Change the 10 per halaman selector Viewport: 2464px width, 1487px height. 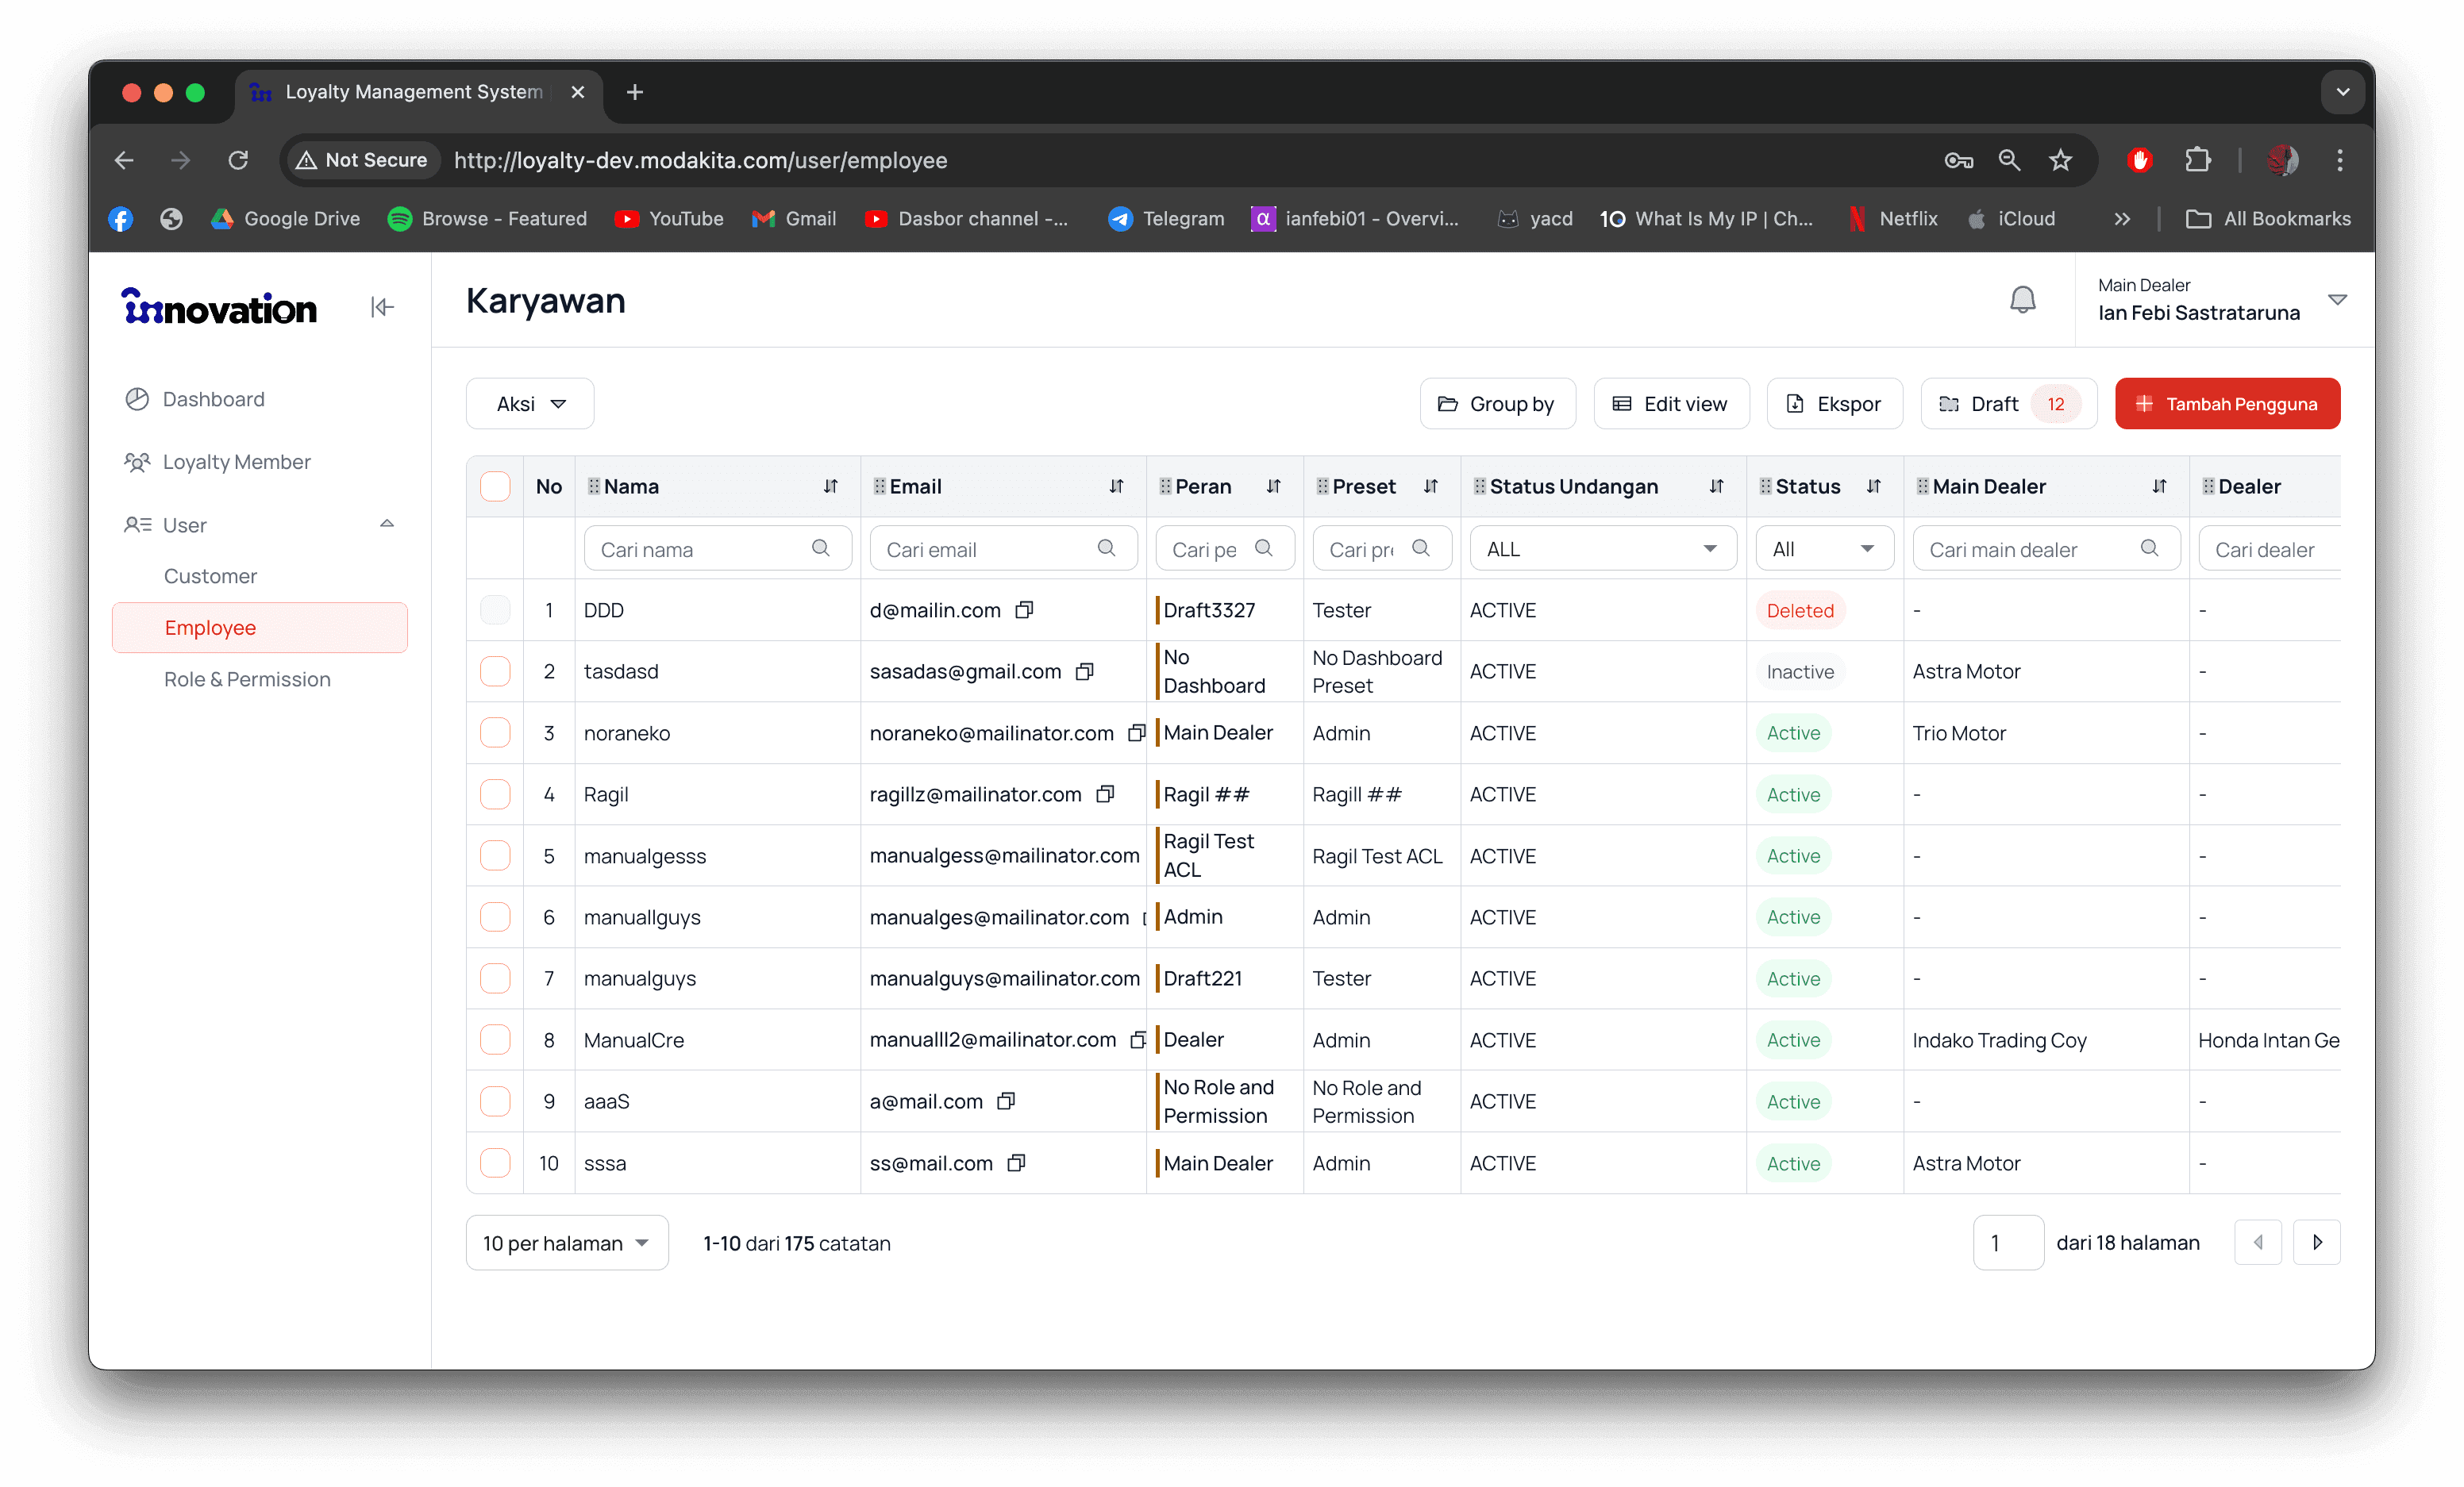(x=566, y=1243)
